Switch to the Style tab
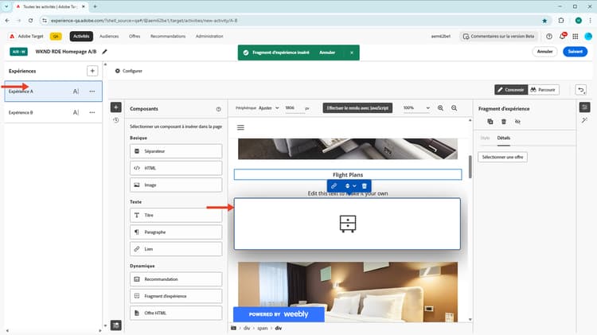The width and height of the screenshot is (597, 335). 485,138
